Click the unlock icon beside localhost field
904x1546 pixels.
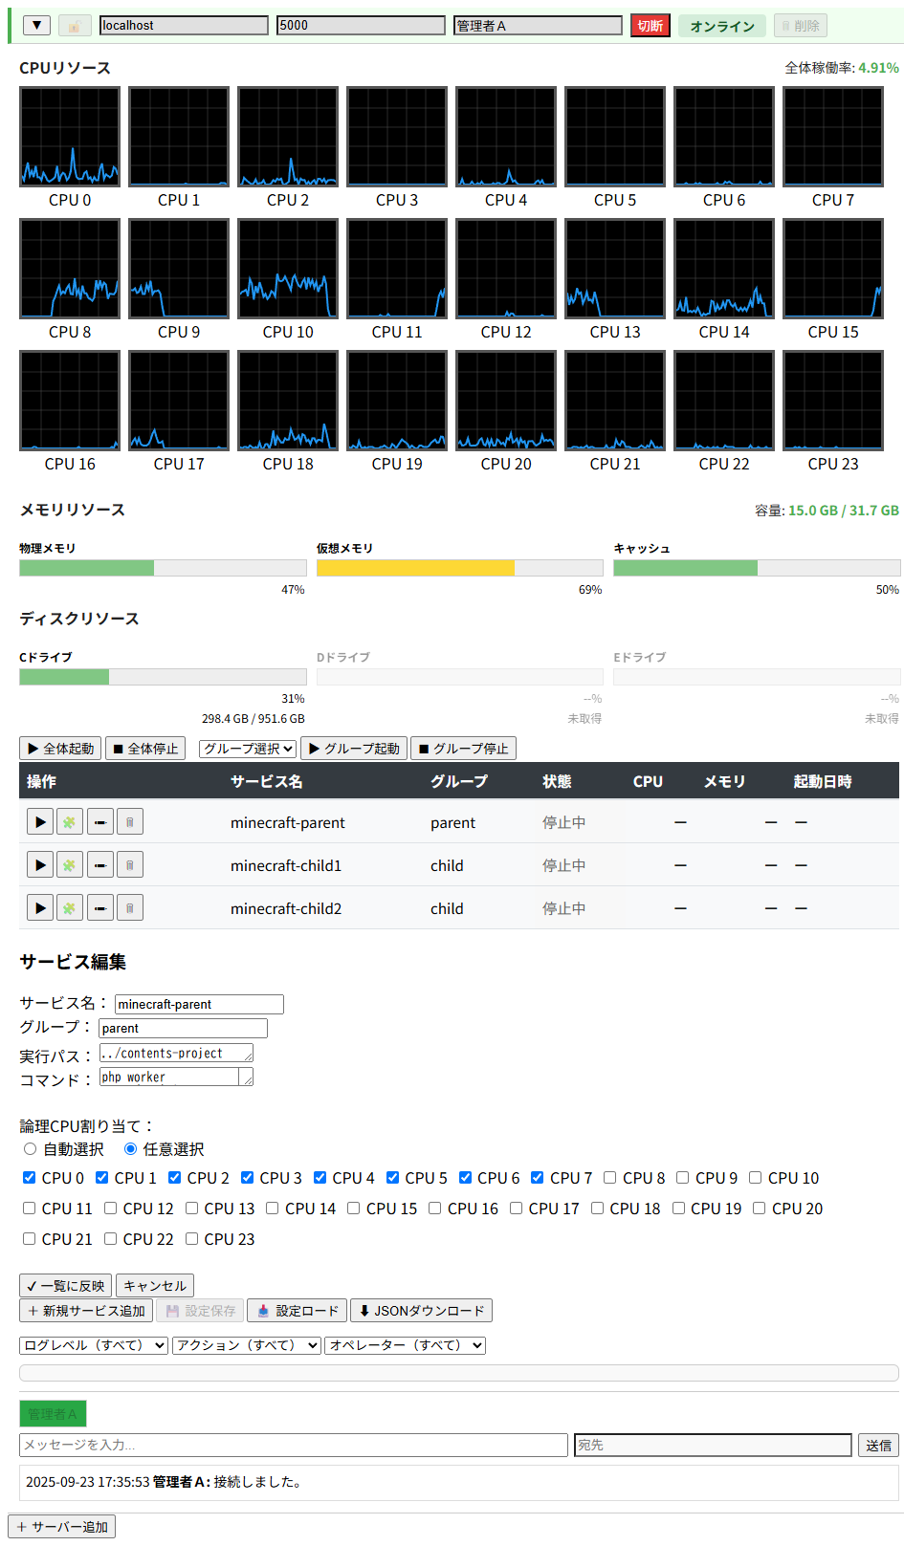(x=75, y=26)
